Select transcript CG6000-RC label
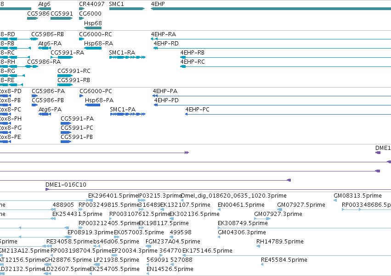 tap(96, 34)
